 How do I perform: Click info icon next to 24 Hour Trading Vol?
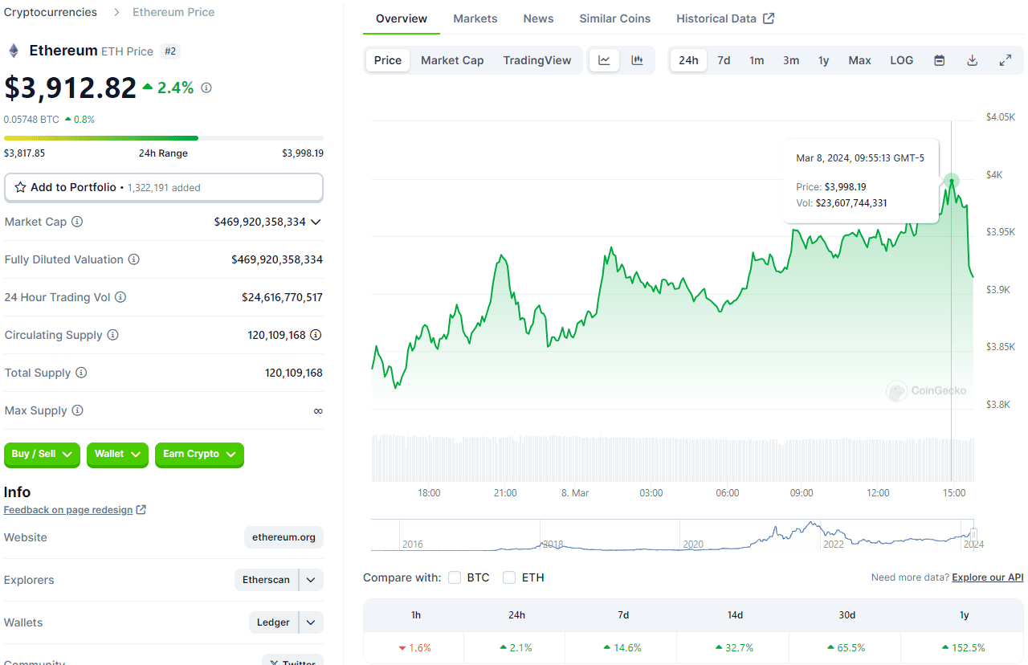click(x=120, y=297)
